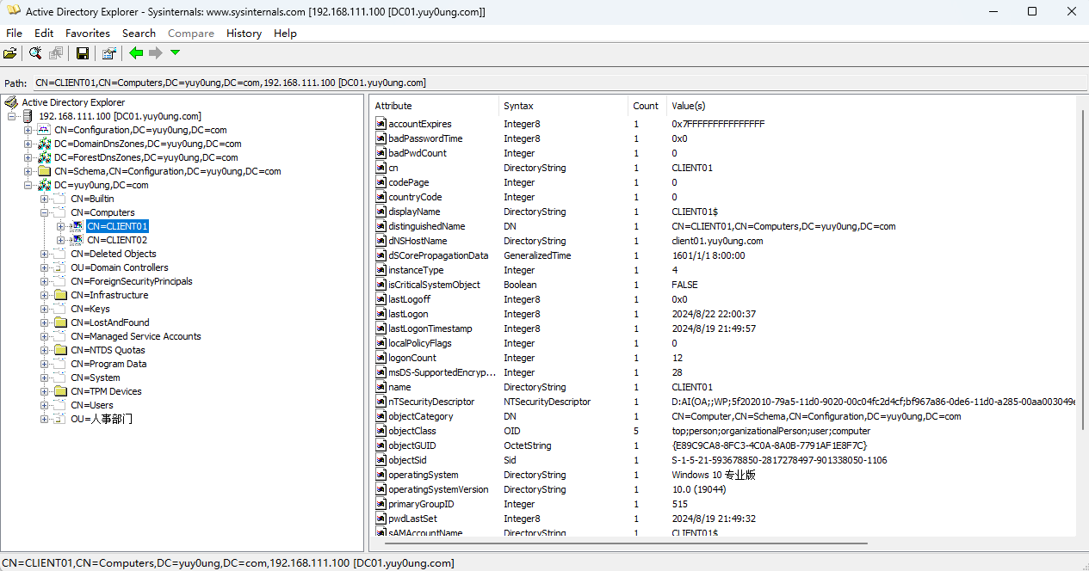
Task: Click the accountExpires attribute icon
Action: (x=381, y=124)
